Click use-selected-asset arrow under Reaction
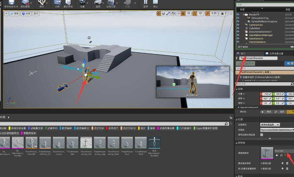The height and width of the screenshot is (177, 294). click(x=277, y=155)
